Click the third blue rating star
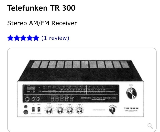The height and width of the screenshot is (132, 160). pyautogui.click(x=23, y=38)
